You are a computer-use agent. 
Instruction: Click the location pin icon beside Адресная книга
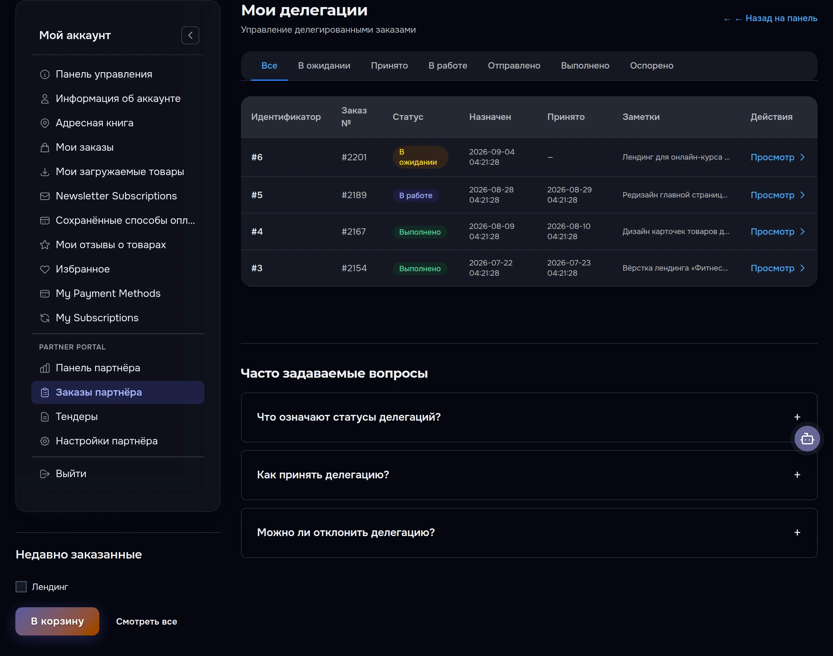pyautogui.click(x=45, y=123)
